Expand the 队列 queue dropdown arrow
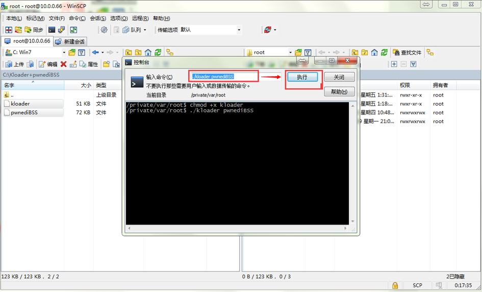 pos(145,30)
